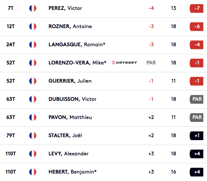Click the black +4 badge for LEVY

tap(197, 154)
